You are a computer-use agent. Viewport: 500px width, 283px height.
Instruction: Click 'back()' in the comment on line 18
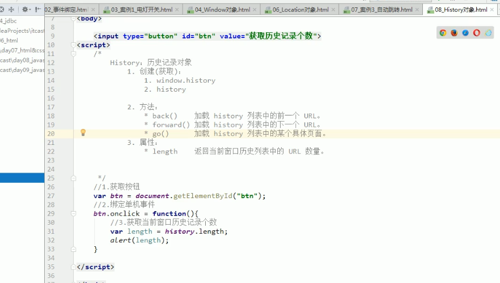(x=164, y=116)
